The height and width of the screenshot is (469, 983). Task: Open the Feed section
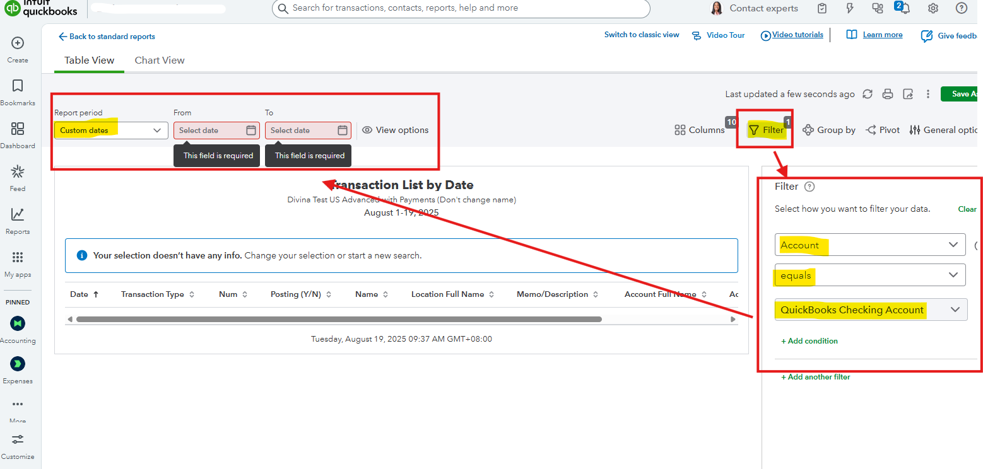(x=18, y=178)
